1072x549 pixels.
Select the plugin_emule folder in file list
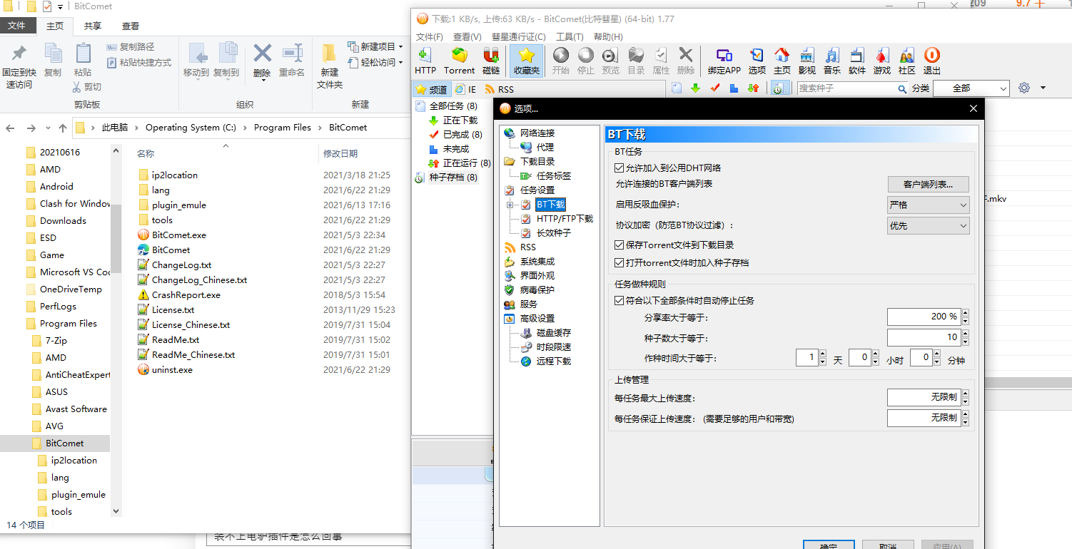click(178, 205)
